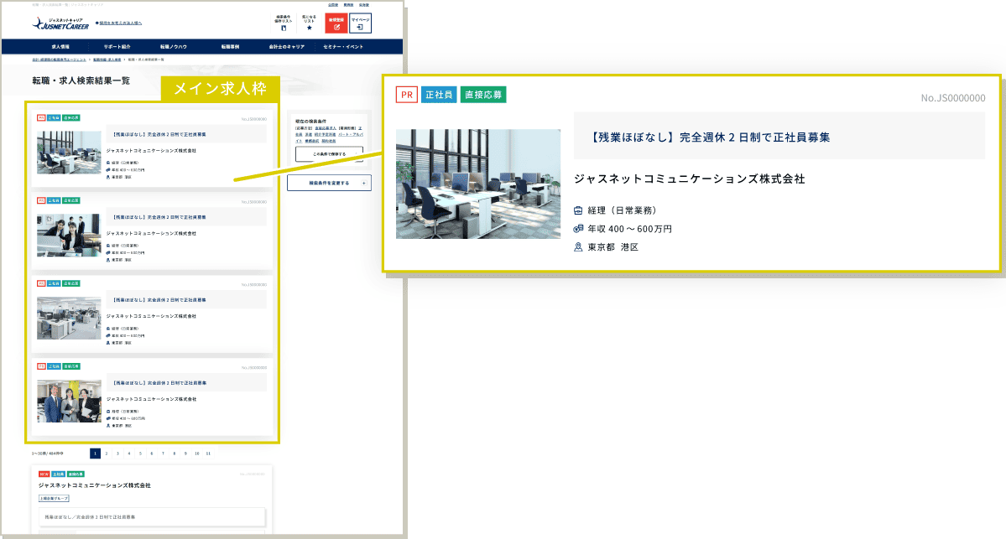1006x539 pixels.
Task: Click the この条件で保存する button
Action: click(x=329, y=154)
